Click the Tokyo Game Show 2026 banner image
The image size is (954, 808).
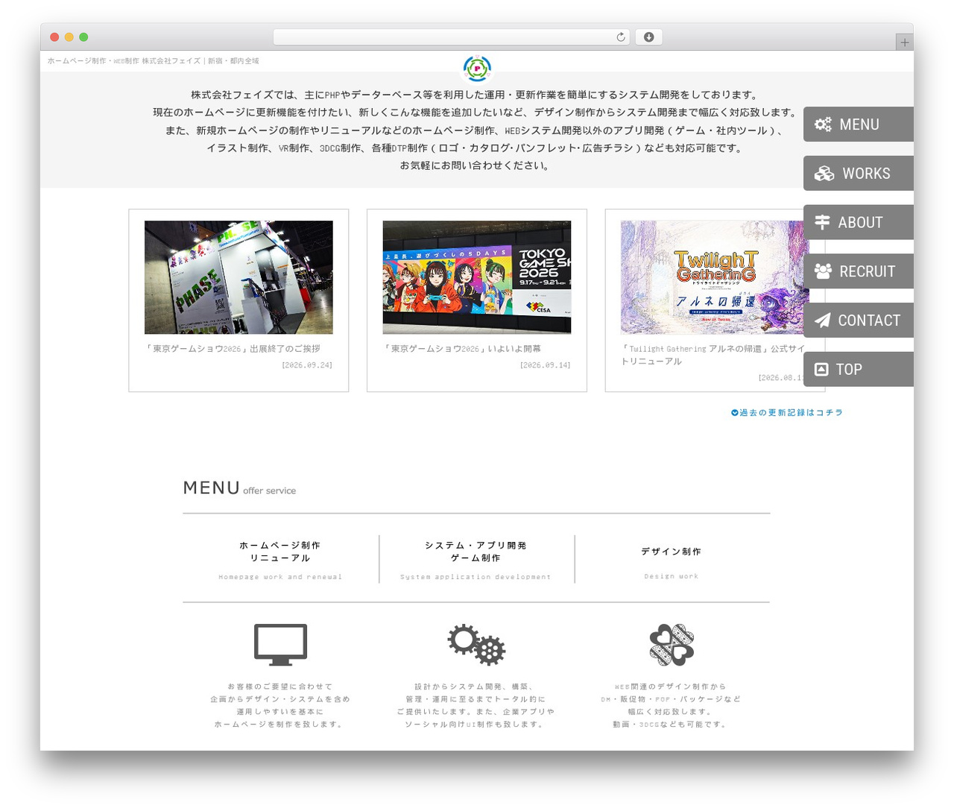[x=477, y=277]
